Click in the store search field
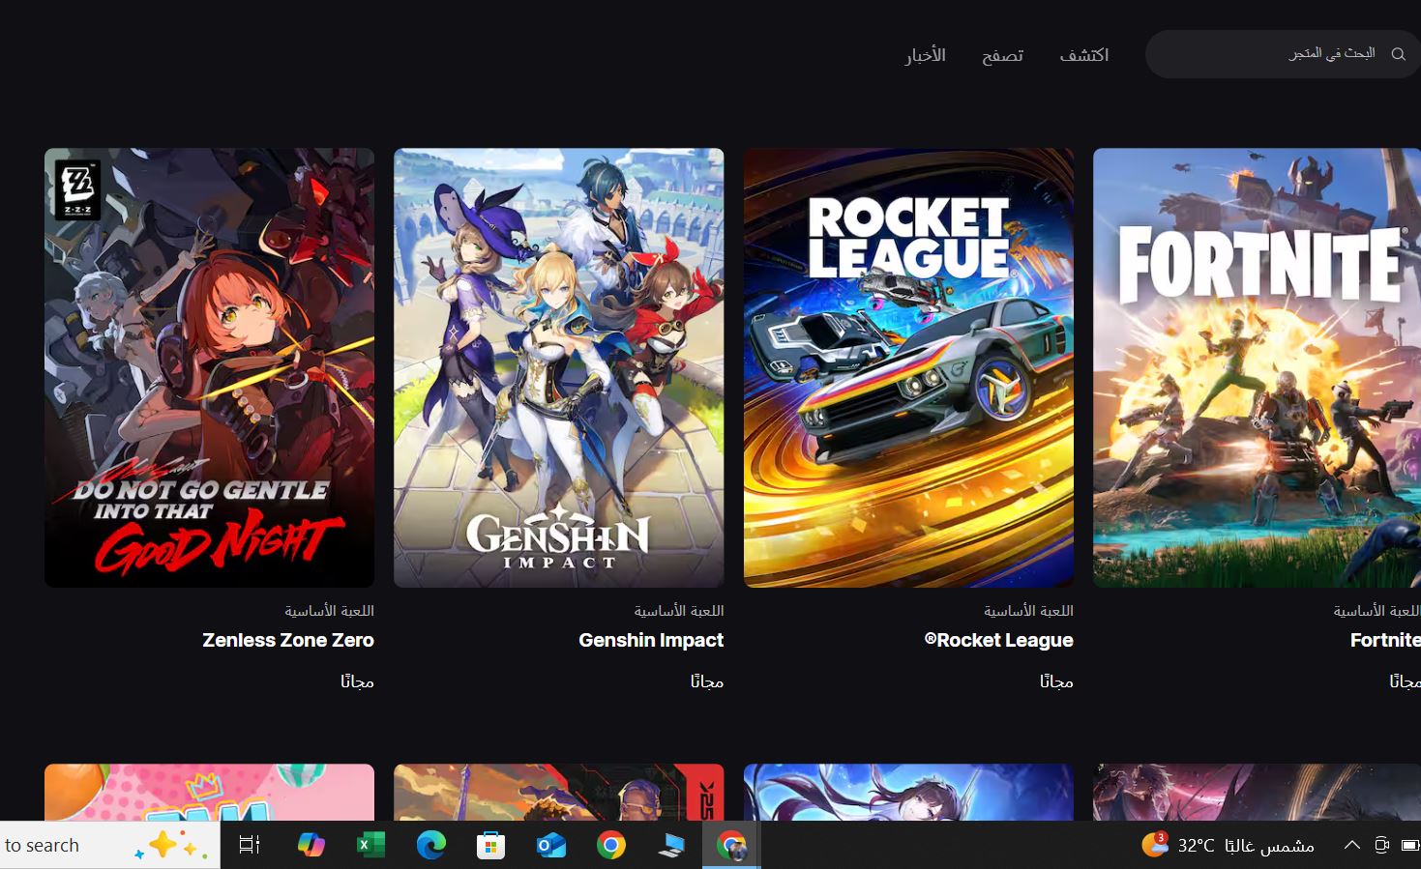The width and height of the screenshot is (1421, 869). coord(1267,54)
